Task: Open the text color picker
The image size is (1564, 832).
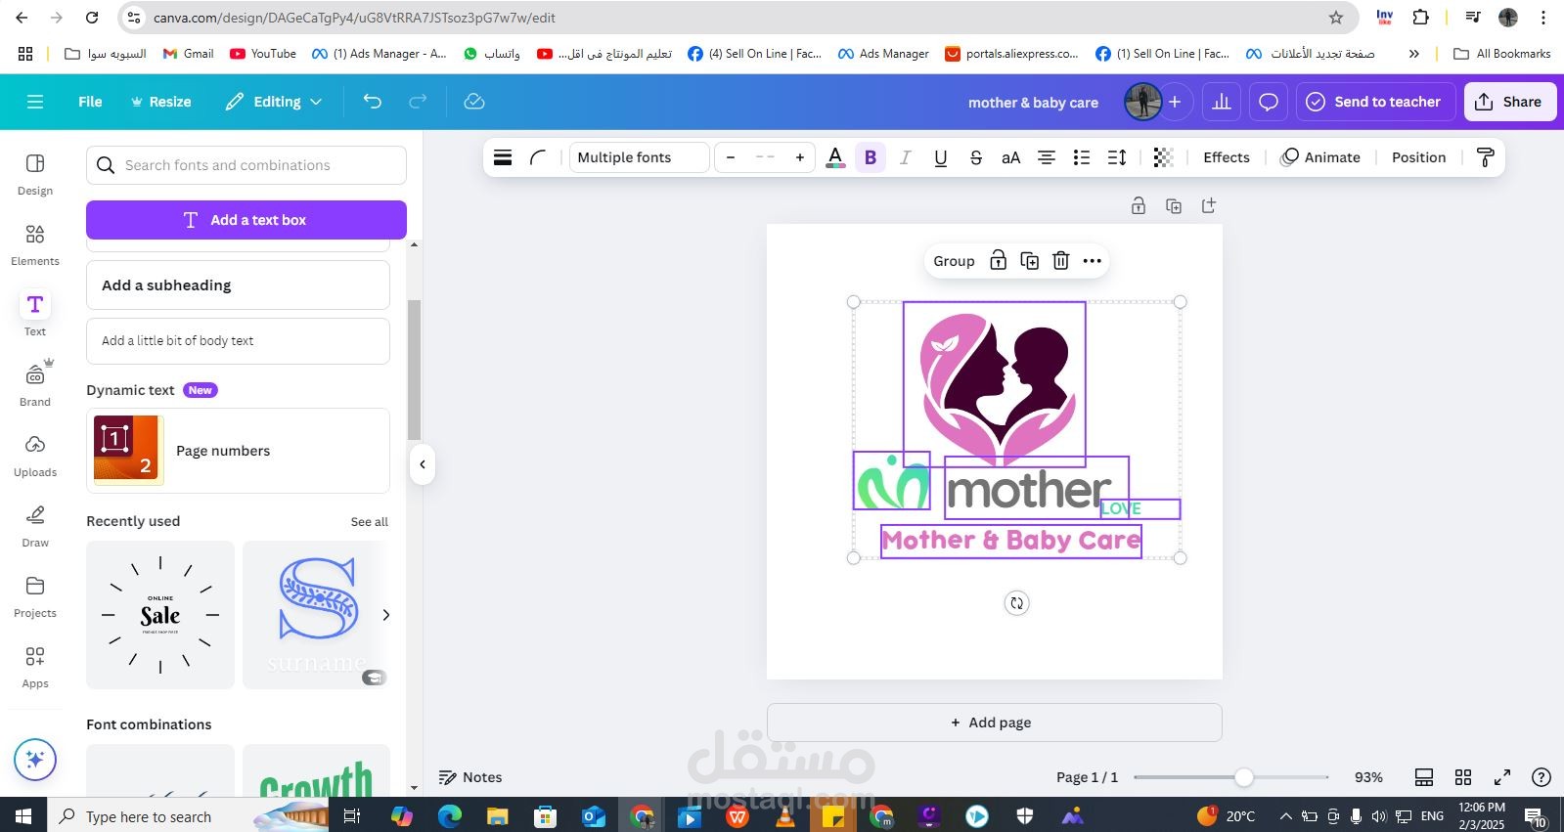Action: pos(835,157)
